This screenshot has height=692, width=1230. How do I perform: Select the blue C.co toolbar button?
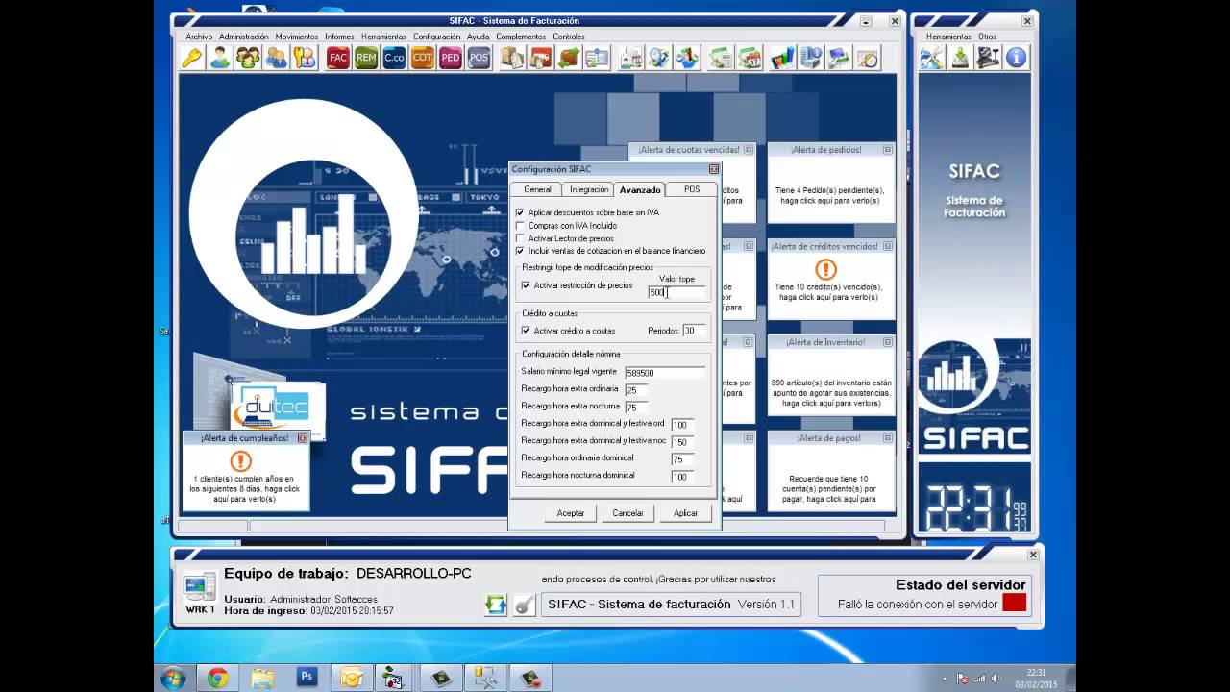pos(394,58)
